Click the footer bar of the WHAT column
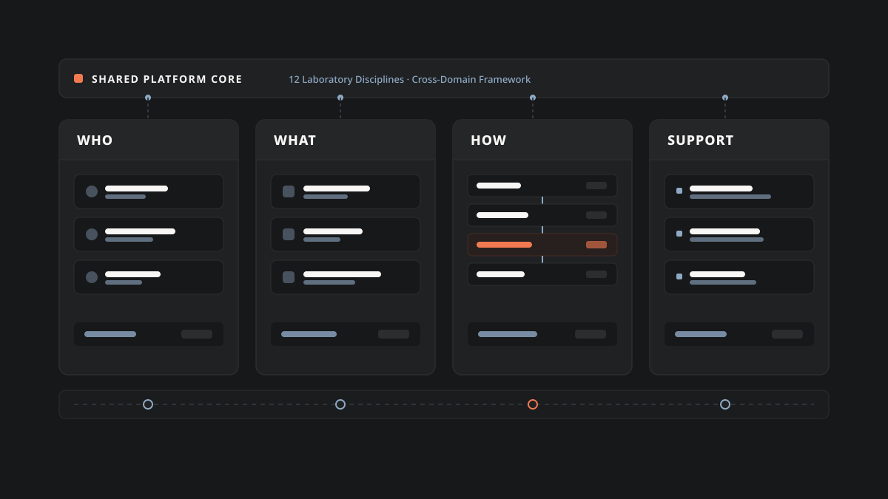888x499 pixels. click(x=346, y=334)
